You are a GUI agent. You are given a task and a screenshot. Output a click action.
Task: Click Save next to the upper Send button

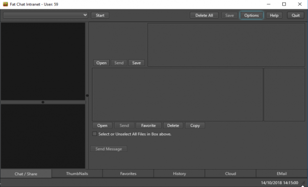(136, 63)
